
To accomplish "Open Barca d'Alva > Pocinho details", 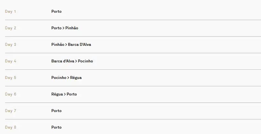I will coord(72,61).
